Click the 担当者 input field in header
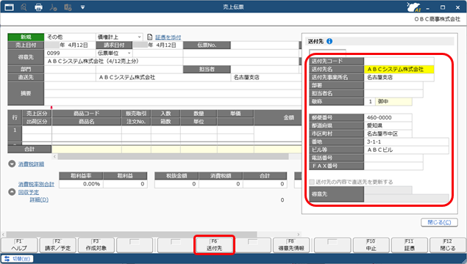The image size is (467, 264). coord(265,69)
